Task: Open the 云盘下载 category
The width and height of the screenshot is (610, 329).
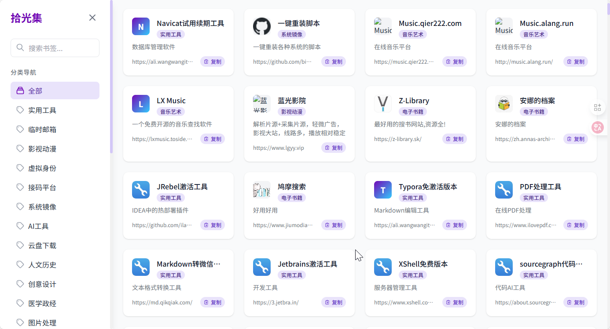Action: (x=55, y=245)
